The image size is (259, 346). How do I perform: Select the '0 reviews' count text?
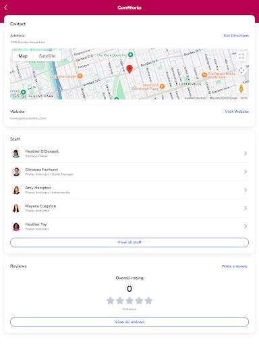pos(129,309)
